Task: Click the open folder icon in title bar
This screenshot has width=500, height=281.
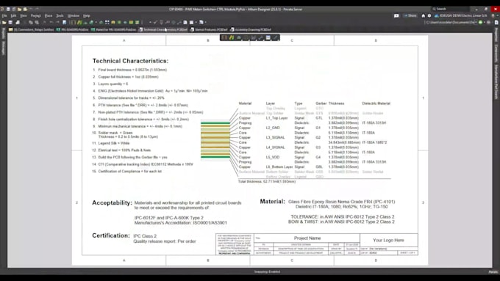Action: point(19,9)
